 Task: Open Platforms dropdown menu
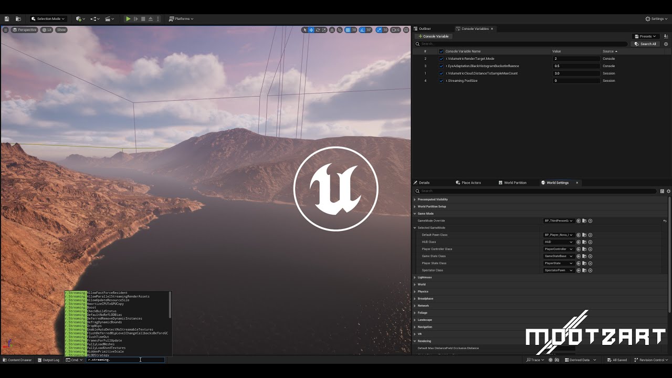(181, 19)
